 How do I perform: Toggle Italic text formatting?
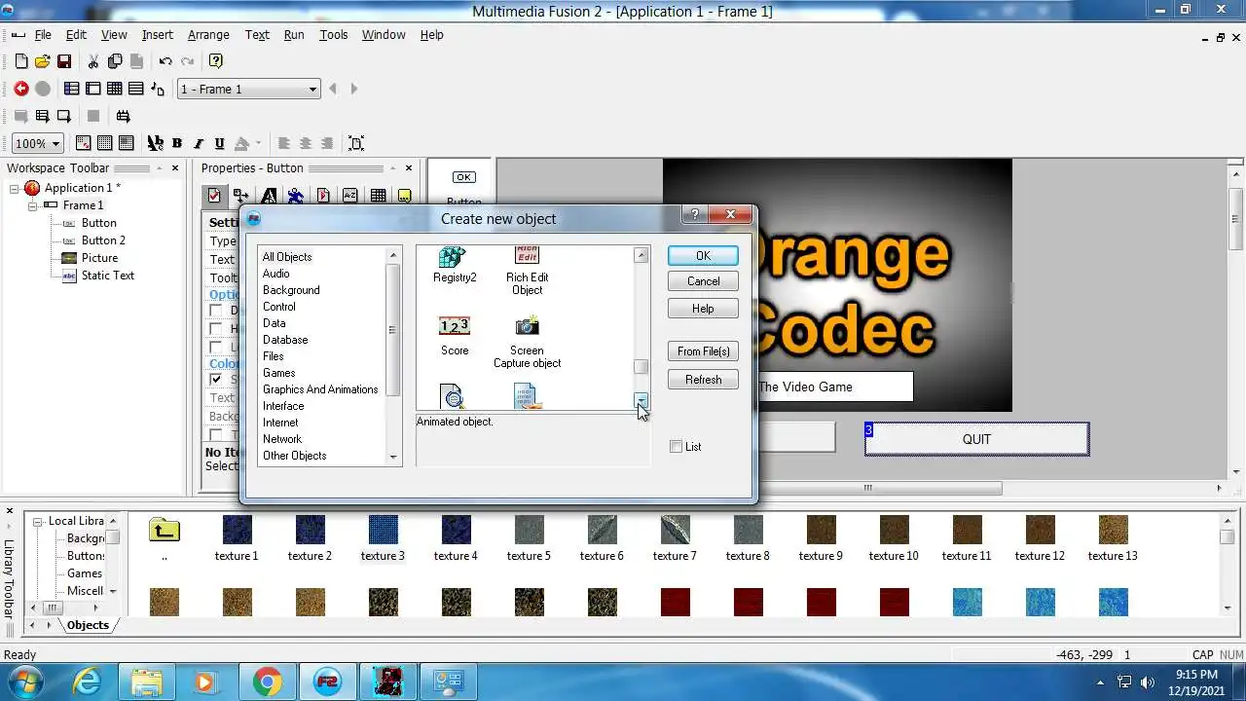[x=199, y=143]
